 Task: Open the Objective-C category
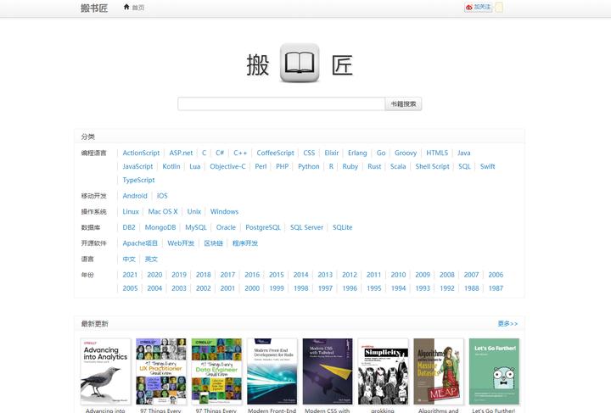(x=227, y=166)
